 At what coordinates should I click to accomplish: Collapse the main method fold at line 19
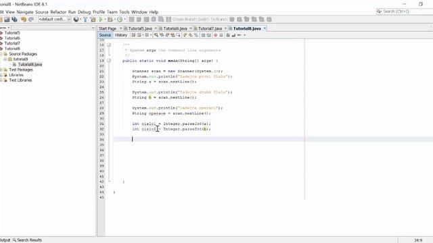pyautogui.click(x=109, y=61)
